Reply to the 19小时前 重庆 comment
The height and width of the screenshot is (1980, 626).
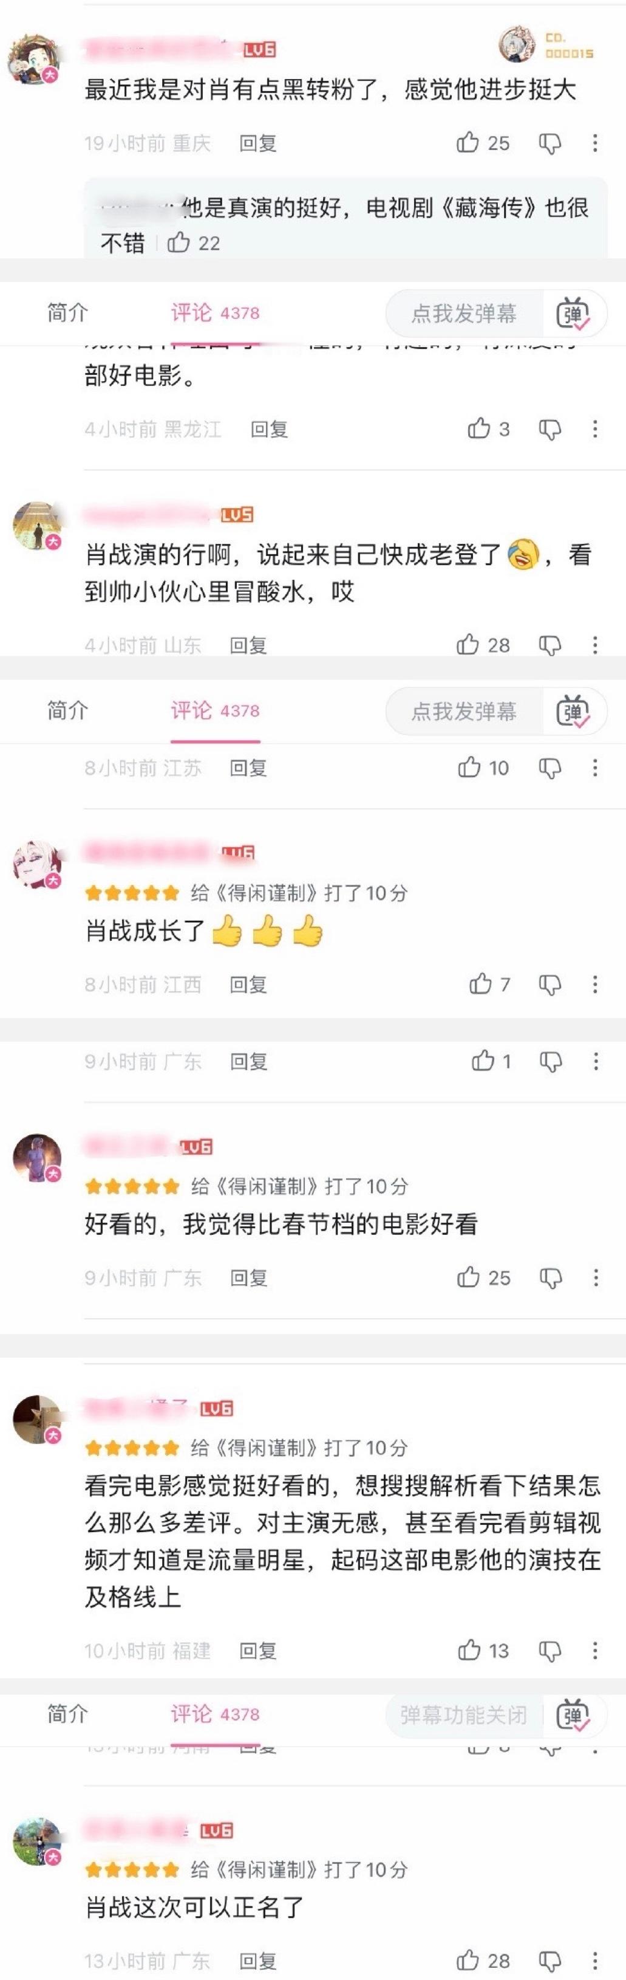coord(257,143)
